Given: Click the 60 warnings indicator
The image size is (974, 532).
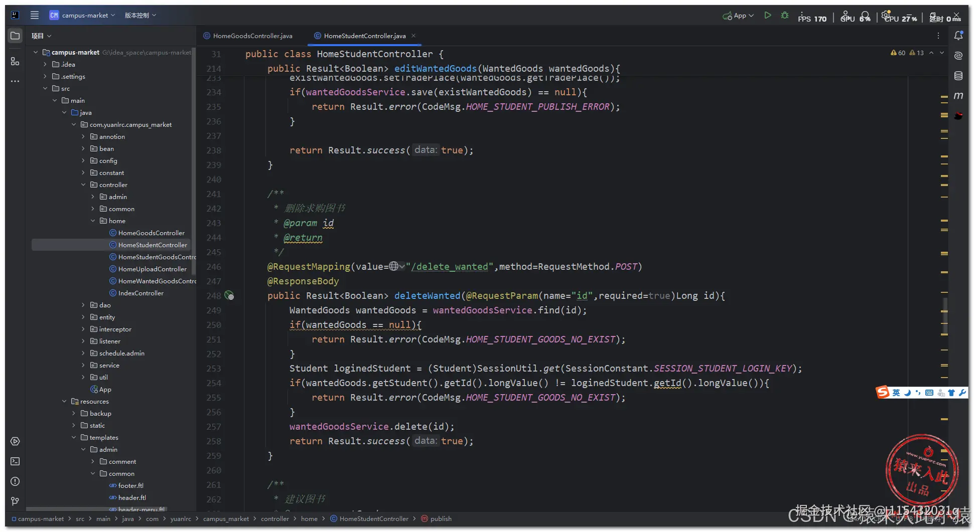Looking at the screenshot, I should tap(898, 53).
